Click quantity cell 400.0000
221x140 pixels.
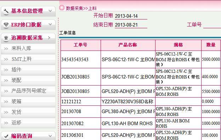pyautogui.click(x=211, y=77)
